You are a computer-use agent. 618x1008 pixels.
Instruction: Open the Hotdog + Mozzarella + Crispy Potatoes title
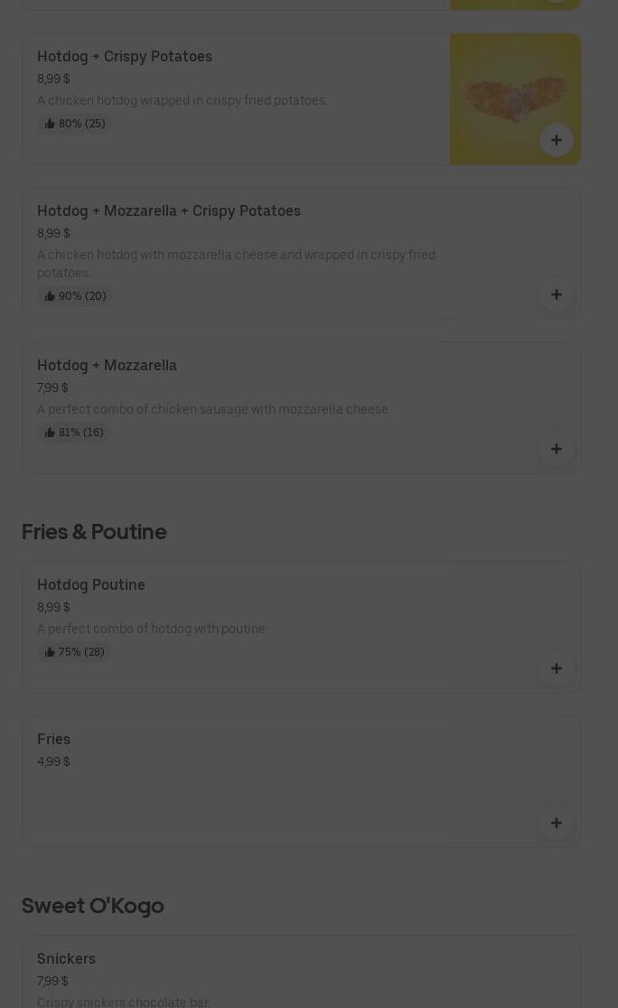169,210
